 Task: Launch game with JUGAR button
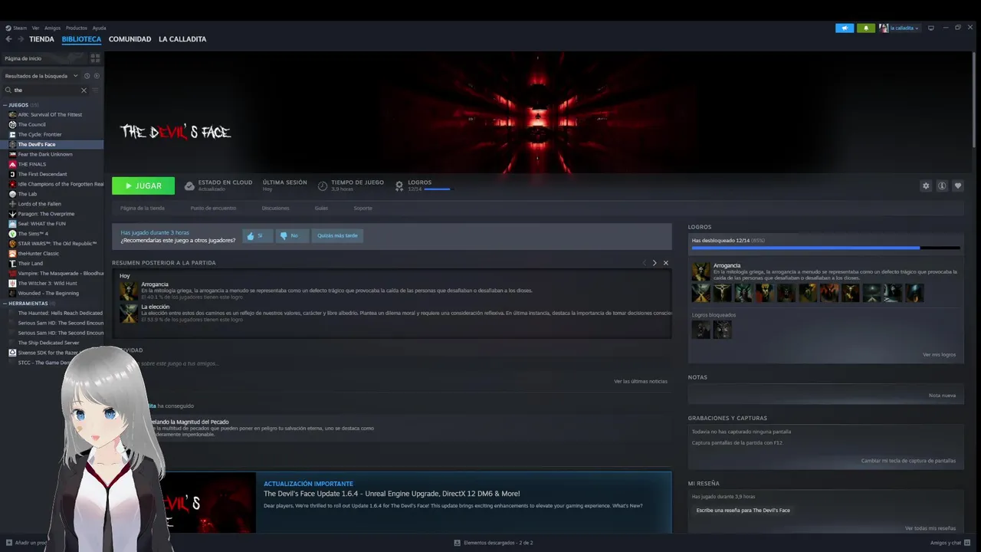coord(143,186)
